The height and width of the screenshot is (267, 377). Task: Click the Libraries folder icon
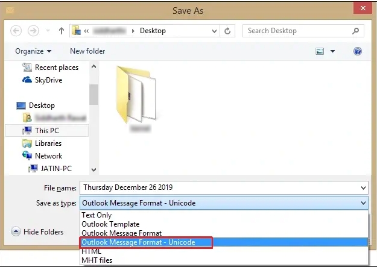tap(27, 143)
